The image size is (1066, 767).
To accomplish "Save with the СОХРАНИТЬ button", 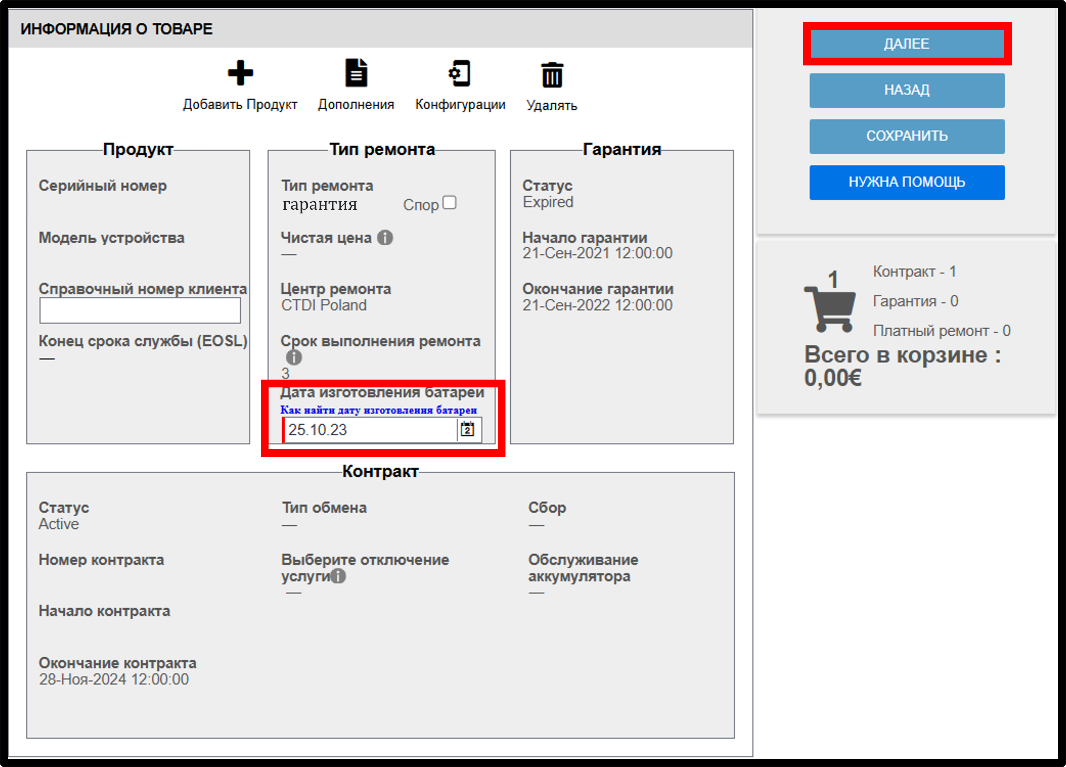I will pos(907,136).
